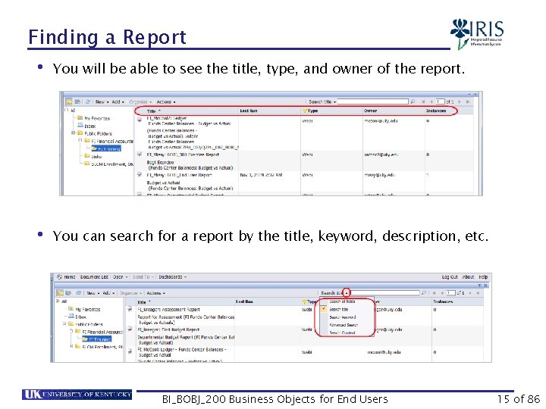Open Actions dropdown in lower screenshot

156,293
